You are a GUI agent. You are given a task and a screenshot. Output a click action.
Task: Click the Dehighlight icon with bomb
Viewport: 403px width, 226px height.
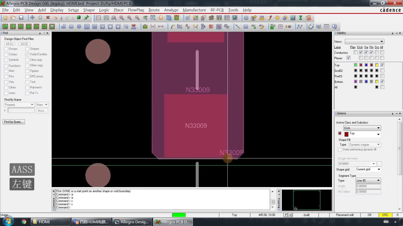[x=285, y=18]
